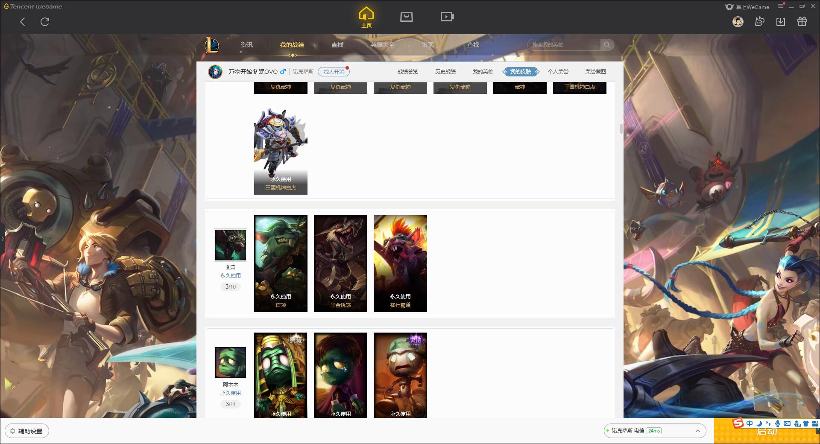Image resolution: width=820 pixels, height=444 pixels.
Task: Expand the left side panel arrow
Action: [x=2, y=238]
